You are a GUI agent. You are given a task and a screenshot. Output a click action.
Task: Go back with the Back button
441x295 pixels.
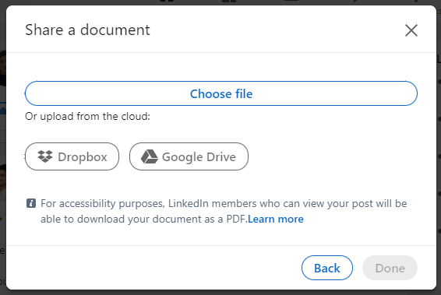pos(327,268)
